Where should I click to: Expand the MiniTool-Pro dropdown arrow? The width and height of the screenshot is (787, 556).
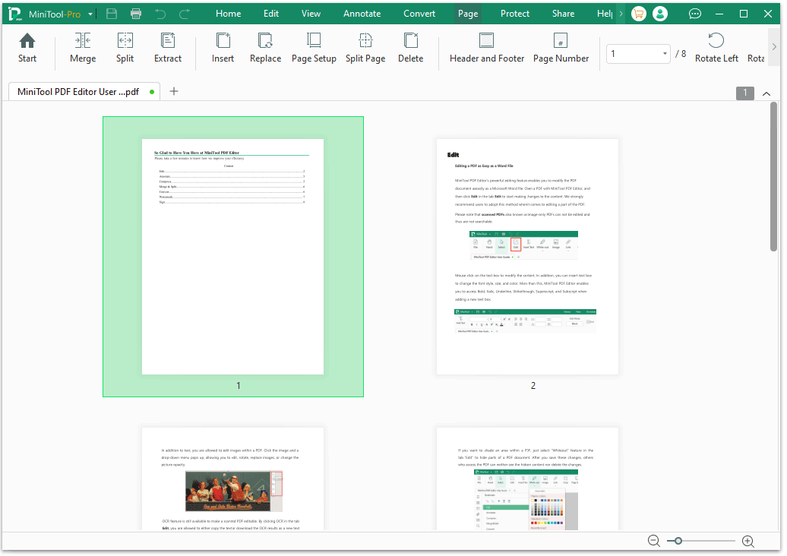click(x=90, y=14)
